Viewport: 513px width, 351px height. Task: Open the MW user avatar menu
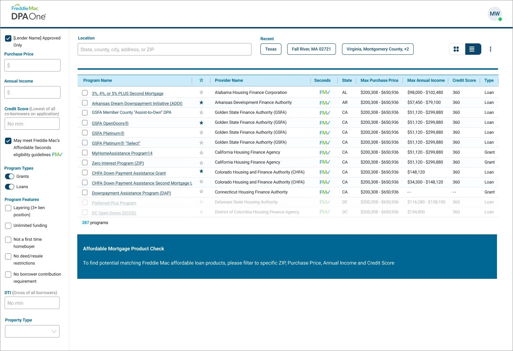coord(495,14)
